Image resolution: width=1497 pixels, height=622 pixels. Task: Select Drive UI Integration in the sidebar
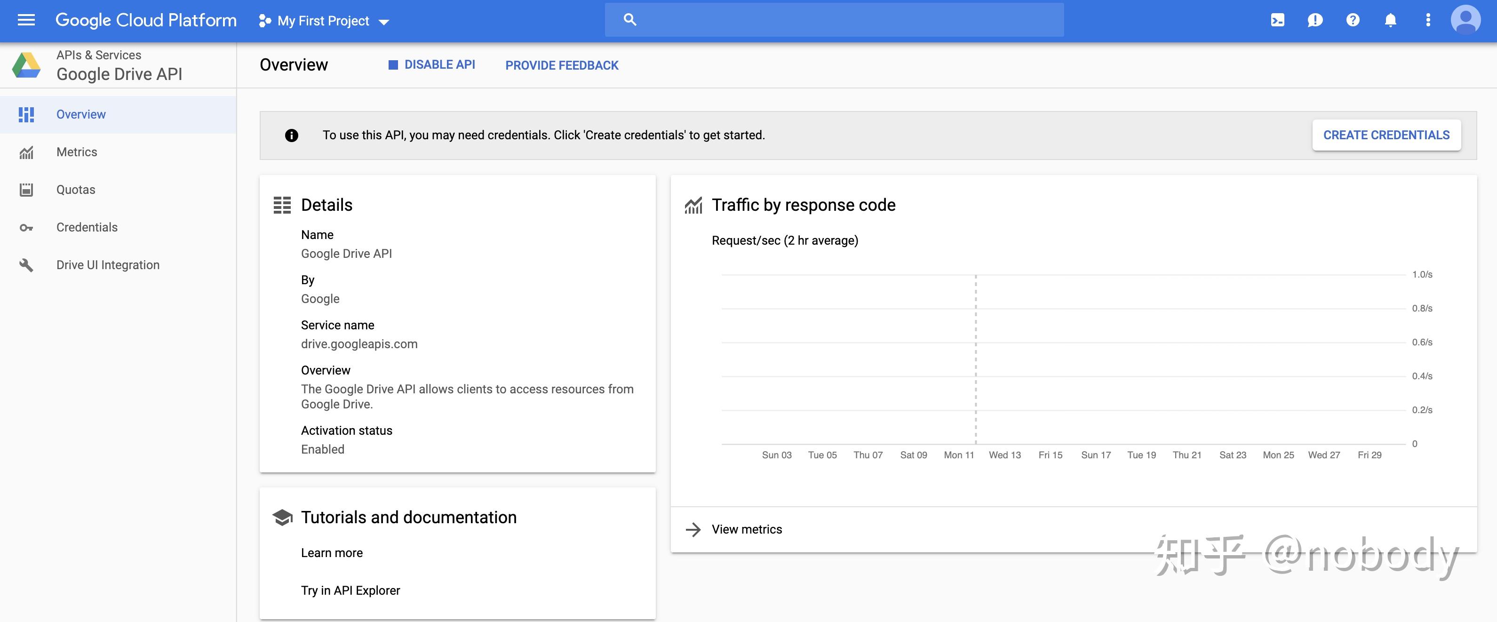point(108,264)
